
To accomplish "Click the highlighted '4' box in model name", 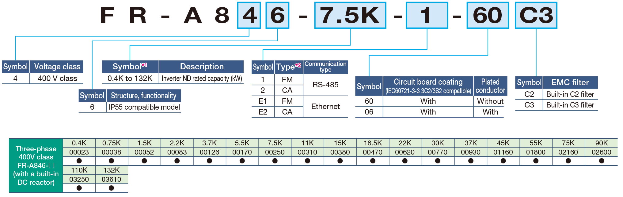I will point(249,15).
